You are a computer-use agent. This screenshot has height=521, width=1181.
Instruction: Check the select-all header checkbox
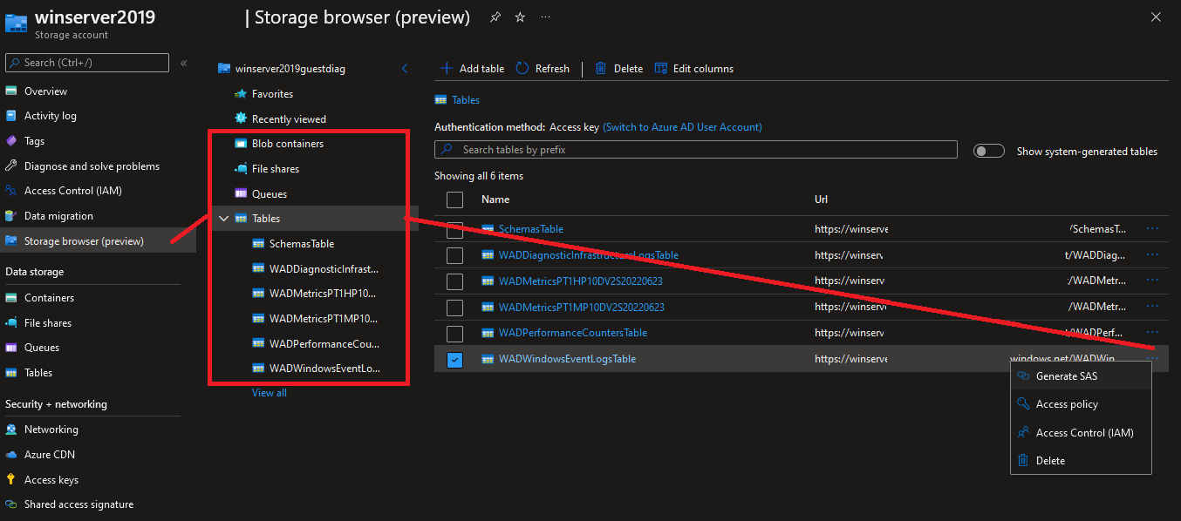(x=454, y=200)
